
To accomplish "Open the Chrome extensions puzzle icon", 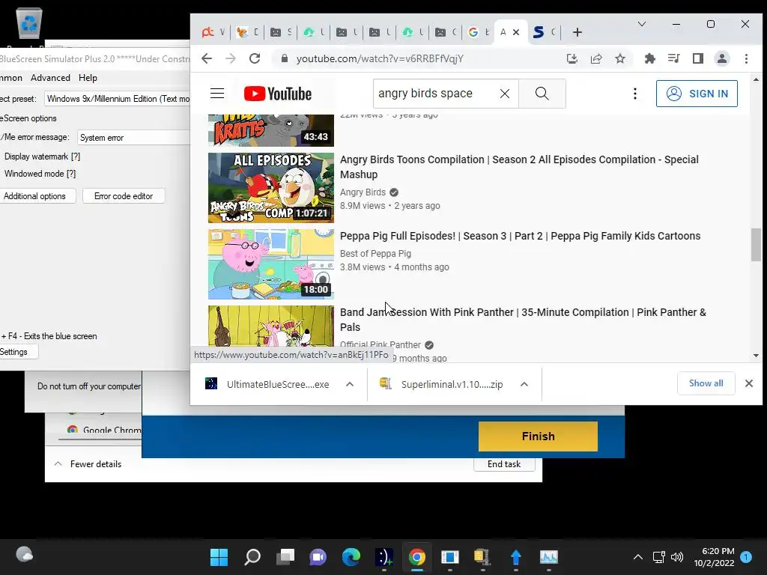I will pos(649,58).
